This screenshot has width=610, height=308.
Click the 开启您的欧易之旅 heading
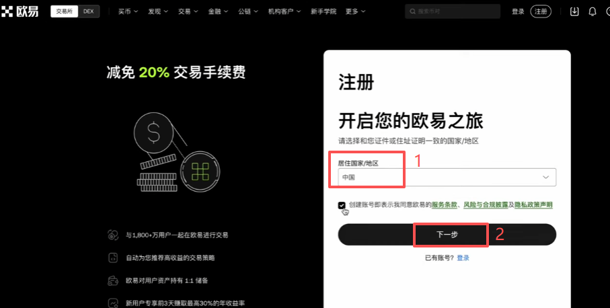tap(411, 121)
